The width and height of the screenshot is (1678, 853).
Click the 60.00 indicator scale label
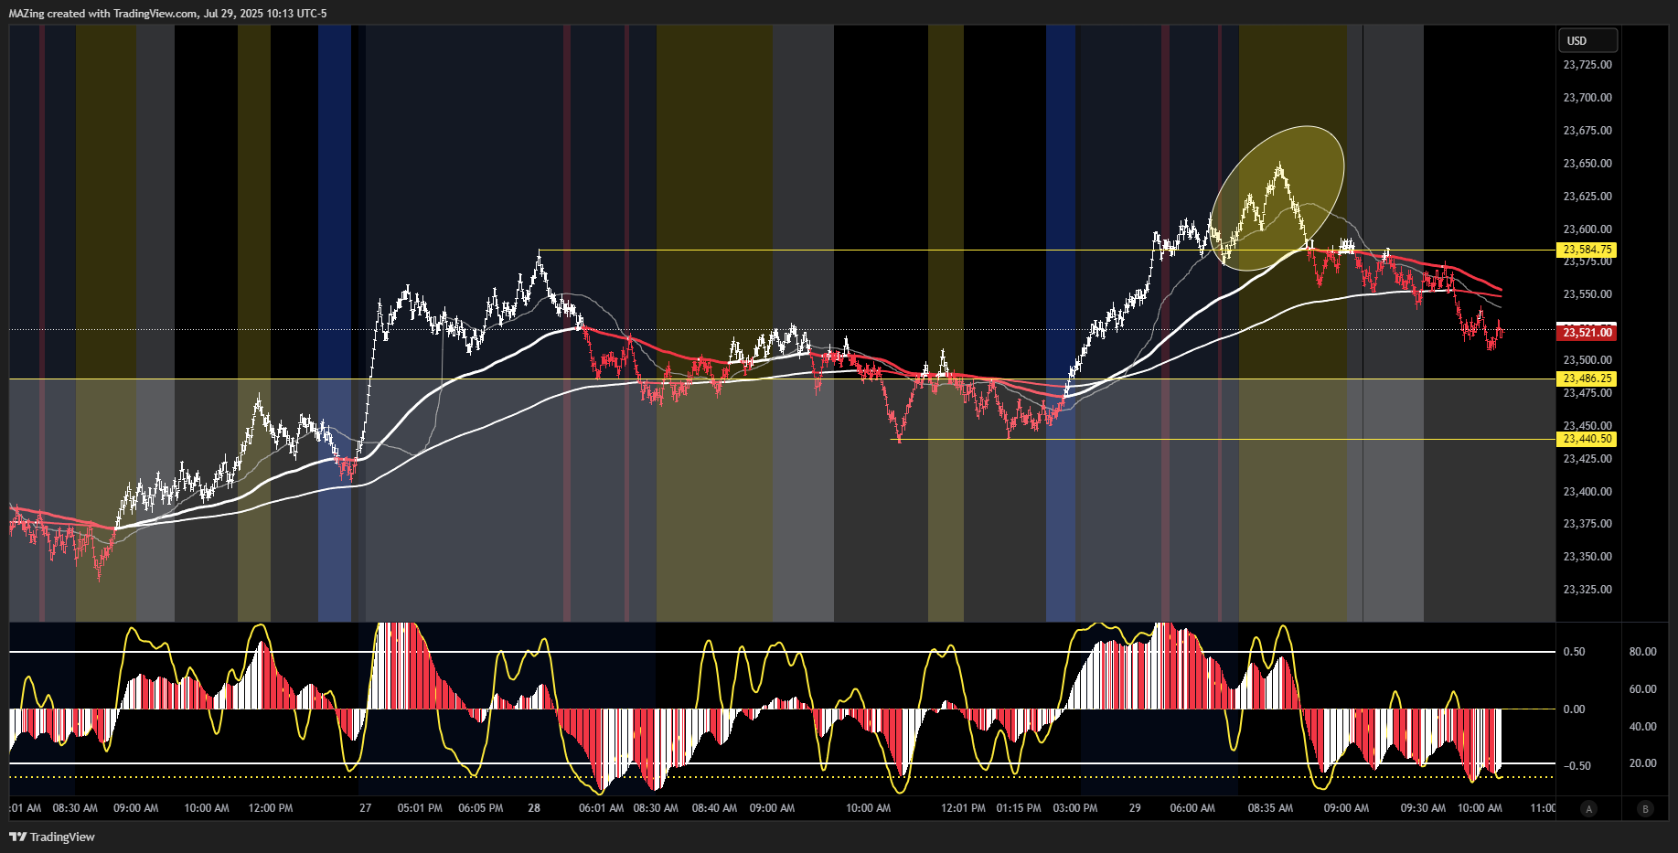point(1642,689)
